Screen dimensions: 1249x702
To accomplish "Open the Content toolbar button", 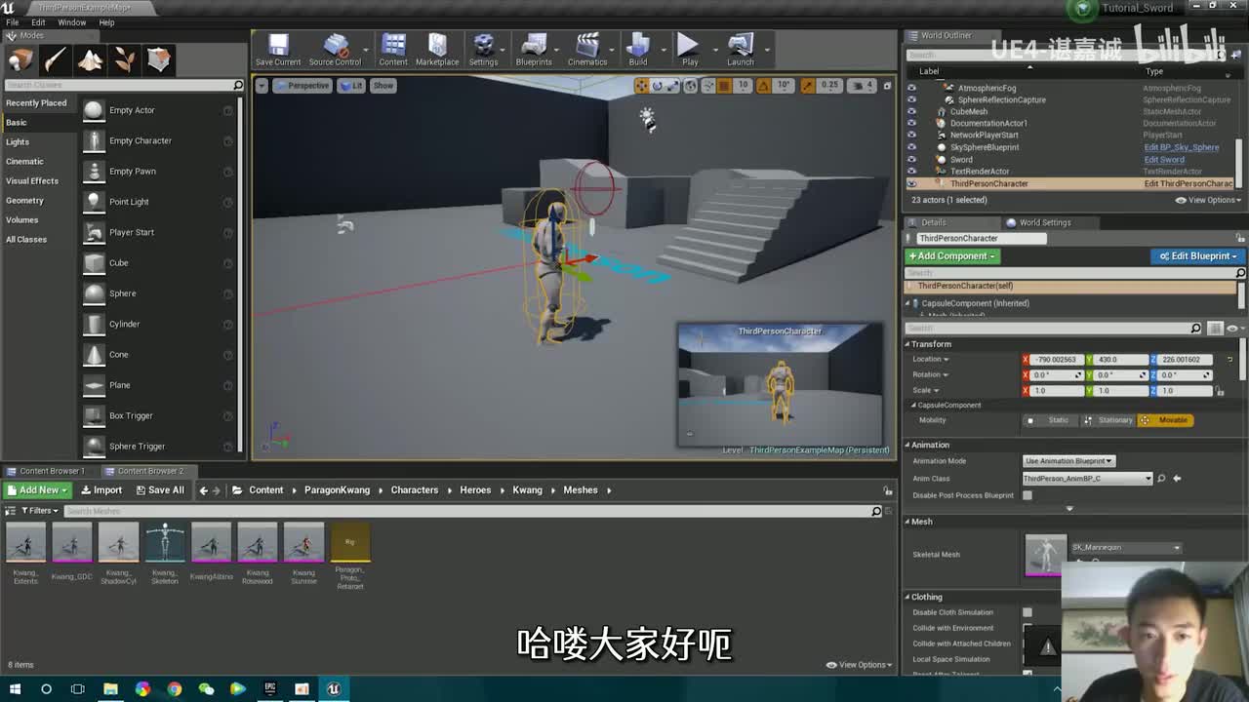I will (x=393, y=50).
